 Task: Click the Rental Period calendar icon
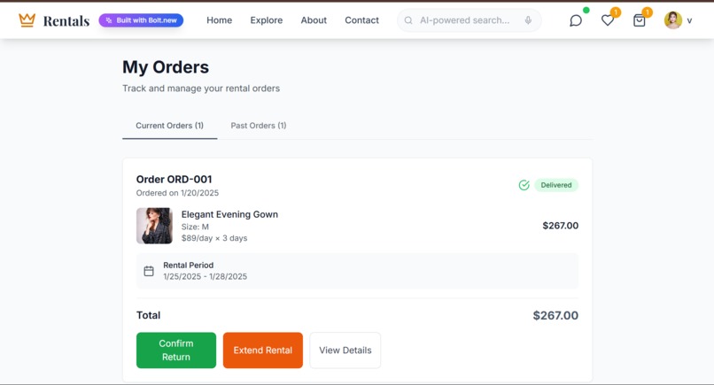149,271
